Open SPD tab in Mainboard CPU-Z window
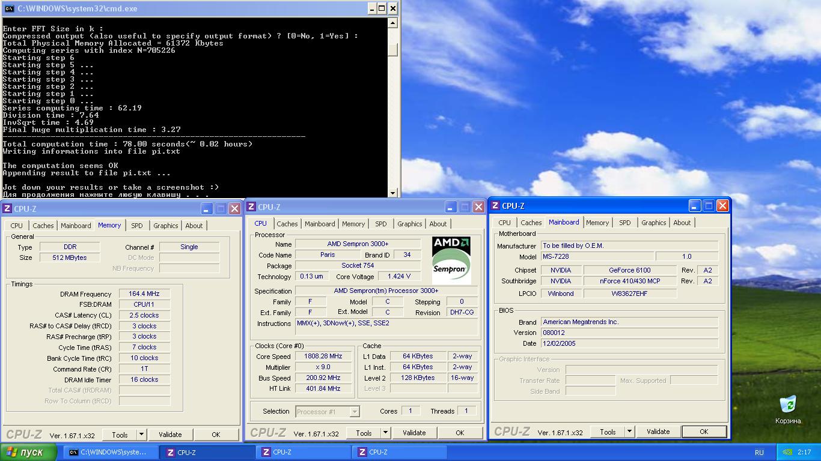821x461 pixels. [x=625, y=223]
